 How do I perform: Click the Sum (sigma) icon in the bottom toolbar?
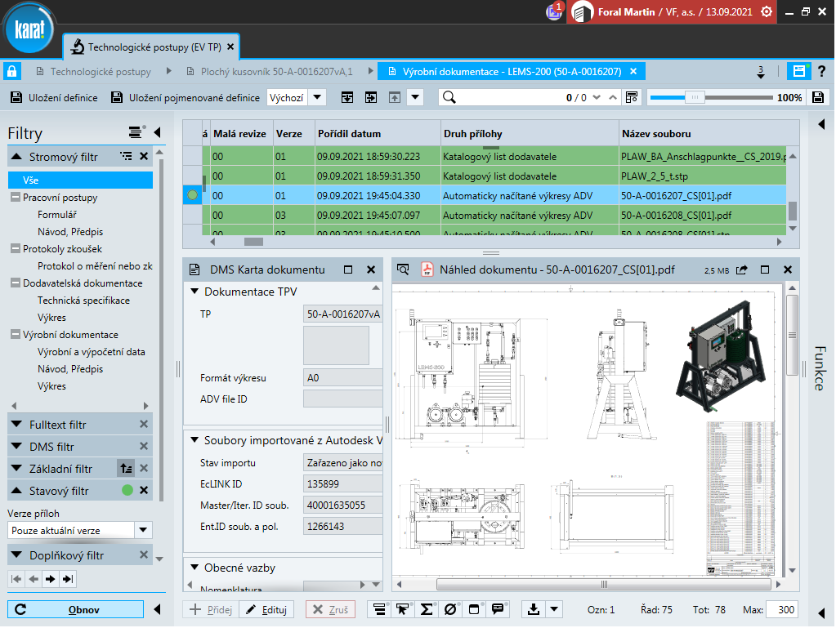click(427, 609)
